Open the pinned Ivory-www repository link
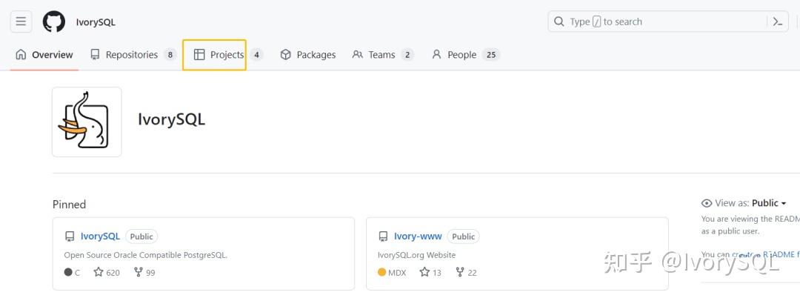The image size is (800, 298). [418, 236]
